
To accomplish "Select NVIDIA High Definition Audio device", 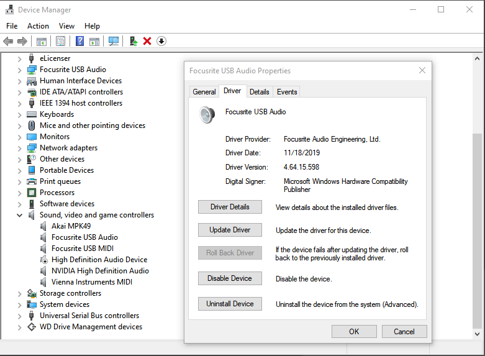I will click(100, 271).
